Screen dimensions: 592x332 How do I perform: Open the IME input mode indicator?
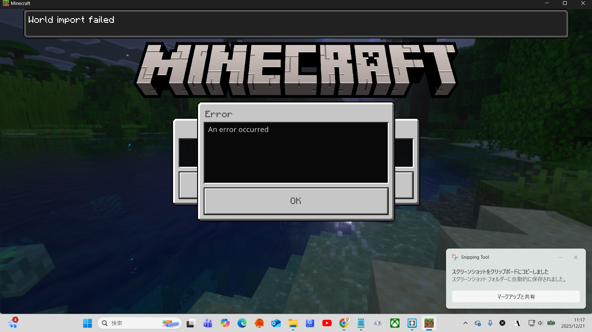(x=517, y=323)
